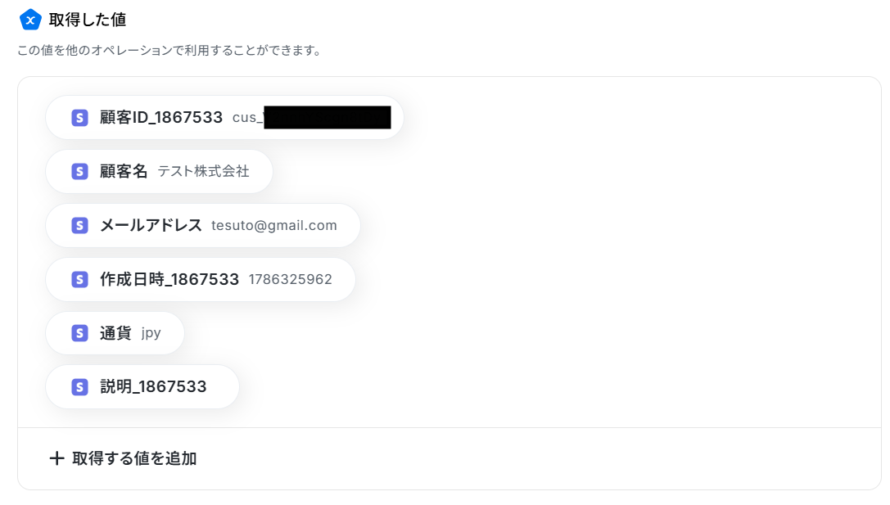The image size is (890, 505).
Task: Click the timestamp value 1786325962
Action: 291,279
